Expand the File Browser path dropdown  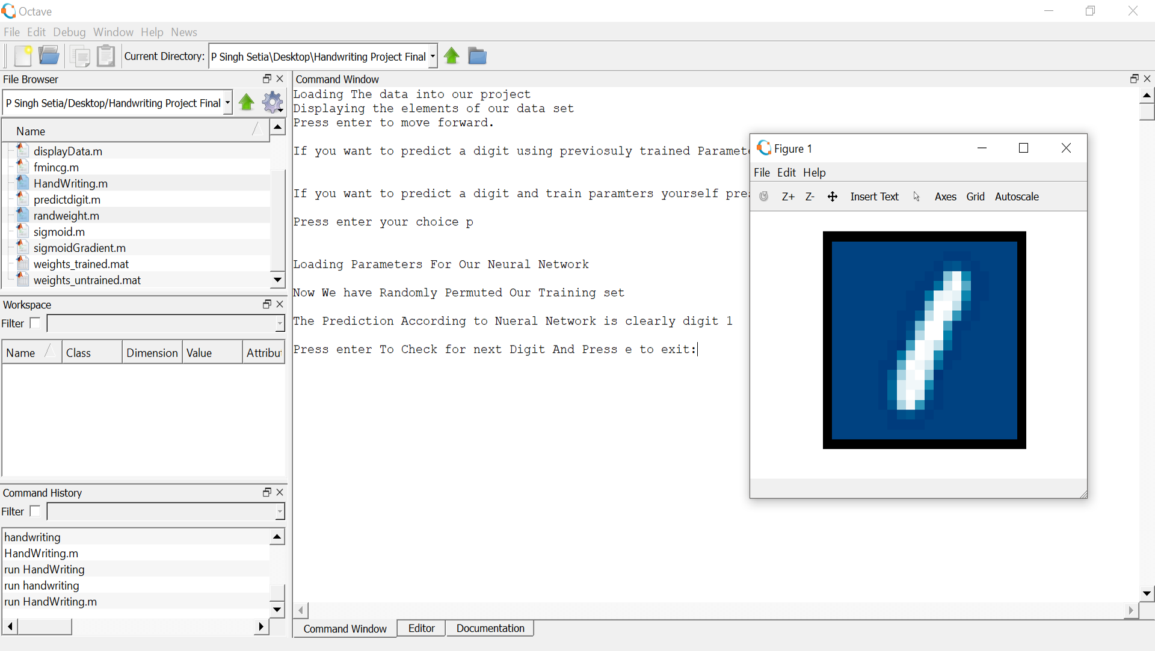pyautogui.click(x=227, y=103)
